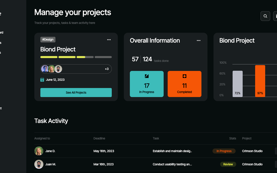Click the calendar icon beside June 12, 2023
This screenshot has height=173, width=277.
(42, 80)
